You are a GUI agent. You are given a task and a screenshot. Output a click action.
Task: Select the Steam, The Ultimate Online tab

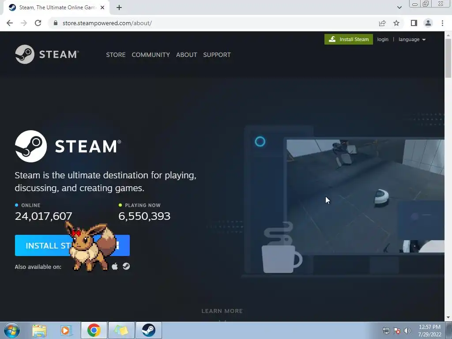(56, 8)
